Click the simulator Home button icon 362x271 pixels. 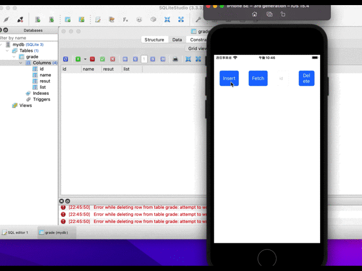click(255, 14)
